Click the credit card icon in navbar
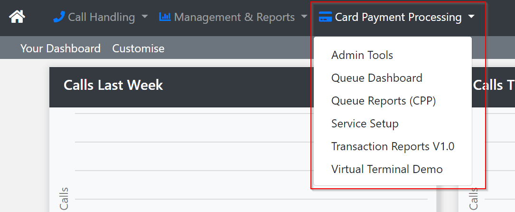This screenshot has width=515, height=212. 325,18
